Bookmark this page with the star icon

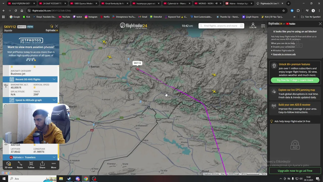284,11
